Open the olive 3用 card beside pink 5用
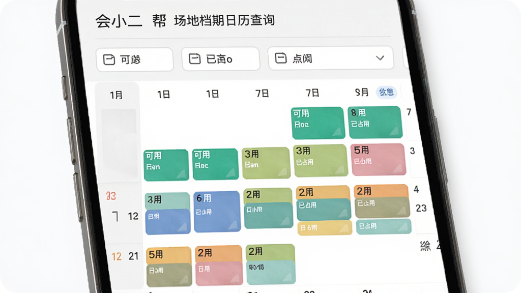This screenshot has height=293, width=521. click(x=321, y=161)
